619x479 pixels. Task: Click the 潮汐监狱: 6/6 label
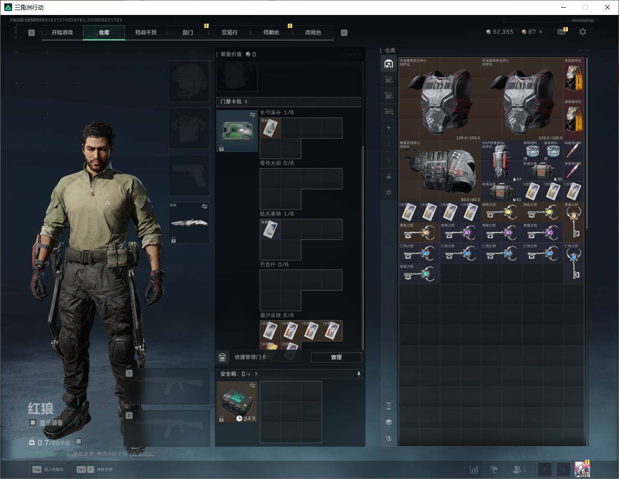pyautogui.click(x=277, y=315)
